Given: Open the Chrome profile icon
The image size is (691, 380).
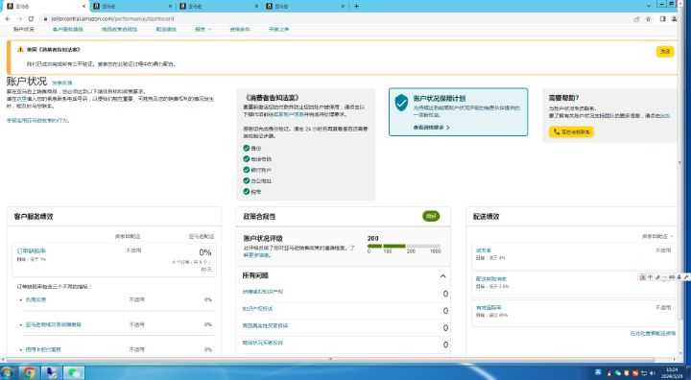Looking at the screenshot, I should pyautogui.click(x=675, y=19).
